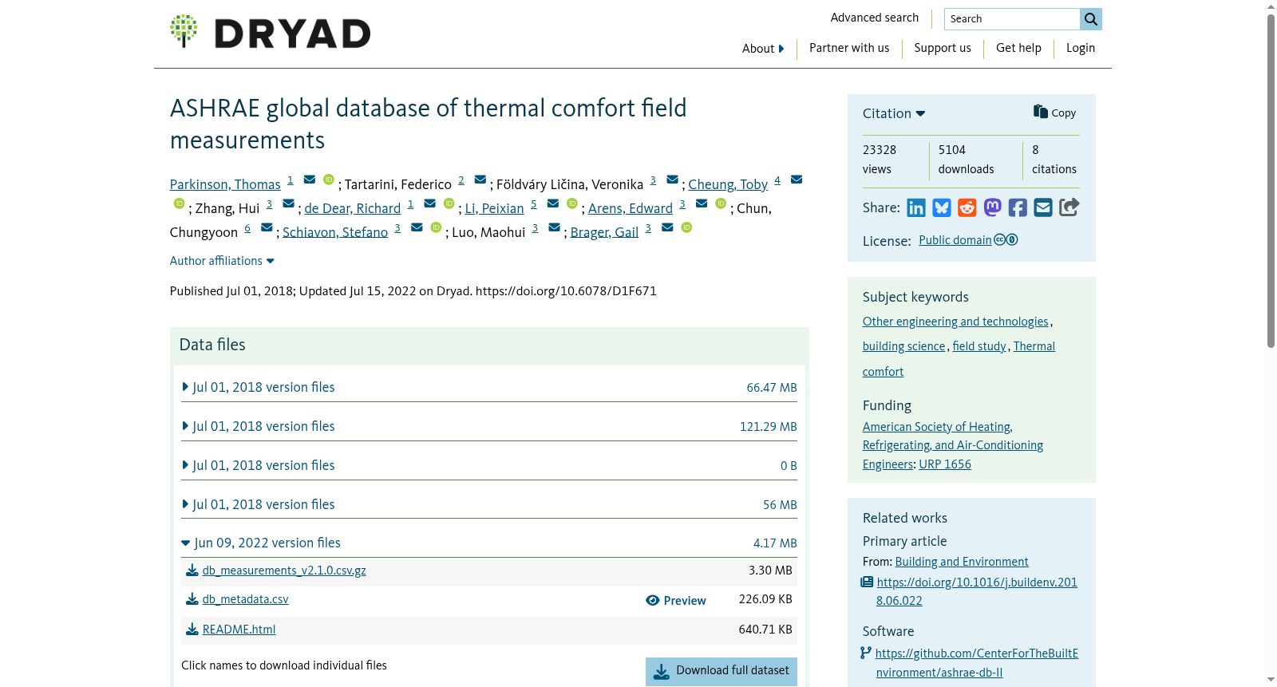Open the About menu
This screenshot has height=687, width=1277.
pos(763,49)
